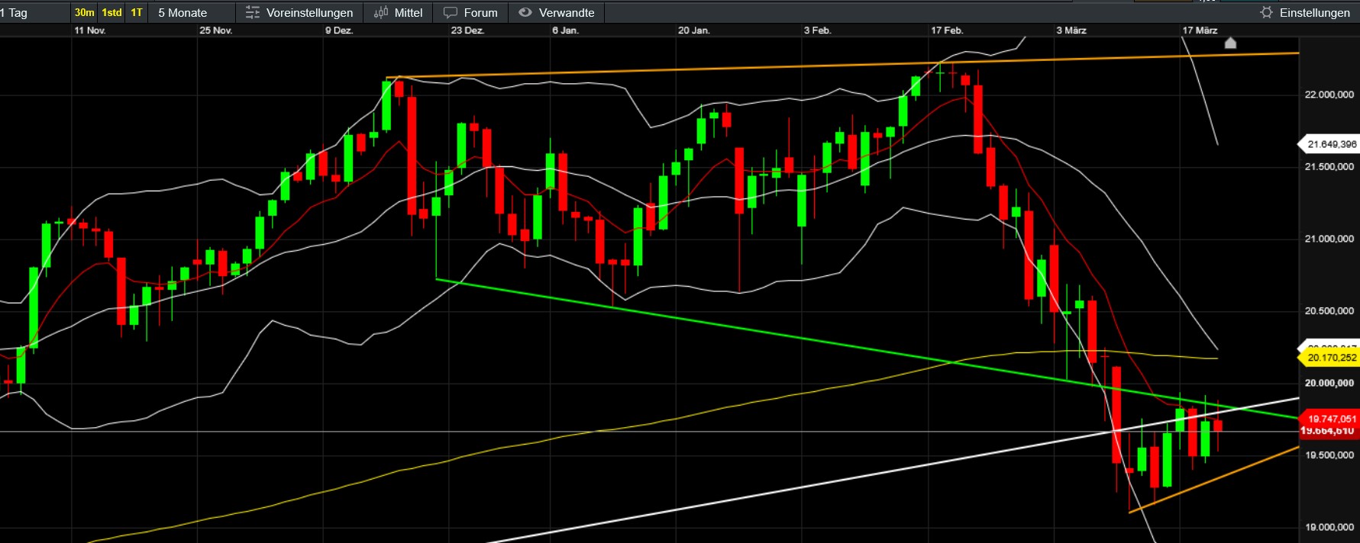Click the '17 Feb.' date label
The image size is (1360, 543).
pyautogui.click(x=947, y=31)
